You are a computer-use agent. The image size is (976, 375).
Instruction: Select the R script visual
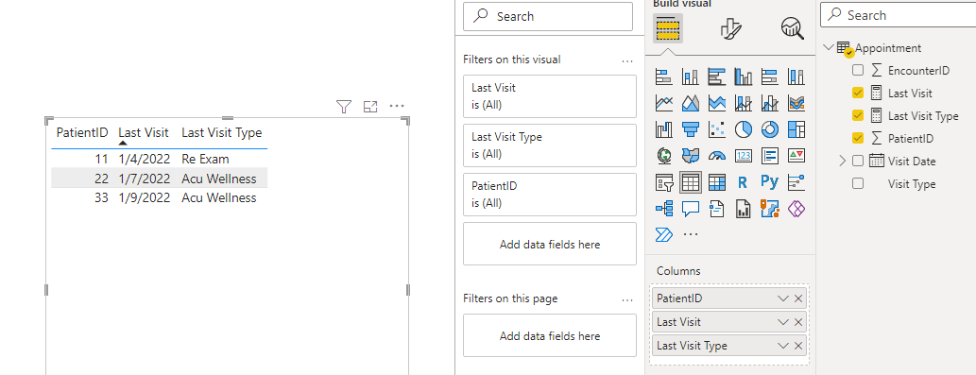(742, 182)
